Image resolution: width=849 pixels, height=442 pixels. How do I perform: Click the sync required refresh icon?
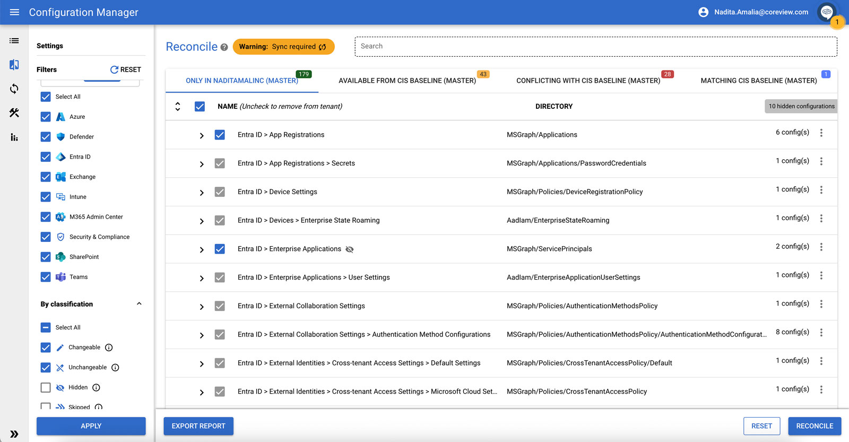tap(323, 47)
